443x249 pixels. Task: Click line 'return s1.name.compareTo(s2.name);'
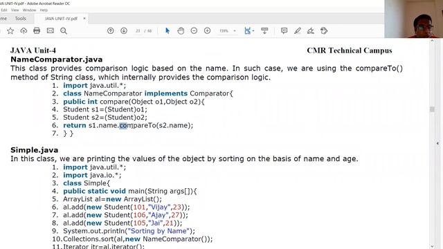(x=128, y=125)
